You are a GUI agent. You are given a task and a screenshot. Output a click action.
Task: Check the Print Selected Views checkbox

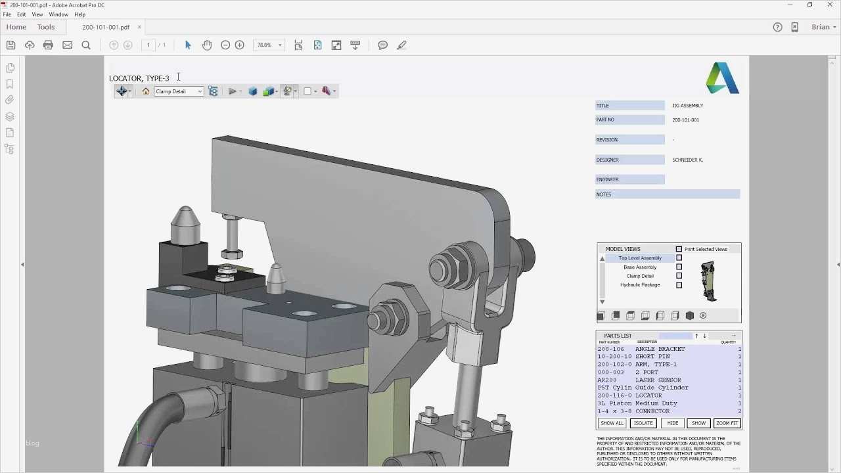[x=679, y=249]
